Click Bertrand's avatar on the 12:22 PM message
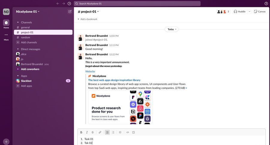 80,56
